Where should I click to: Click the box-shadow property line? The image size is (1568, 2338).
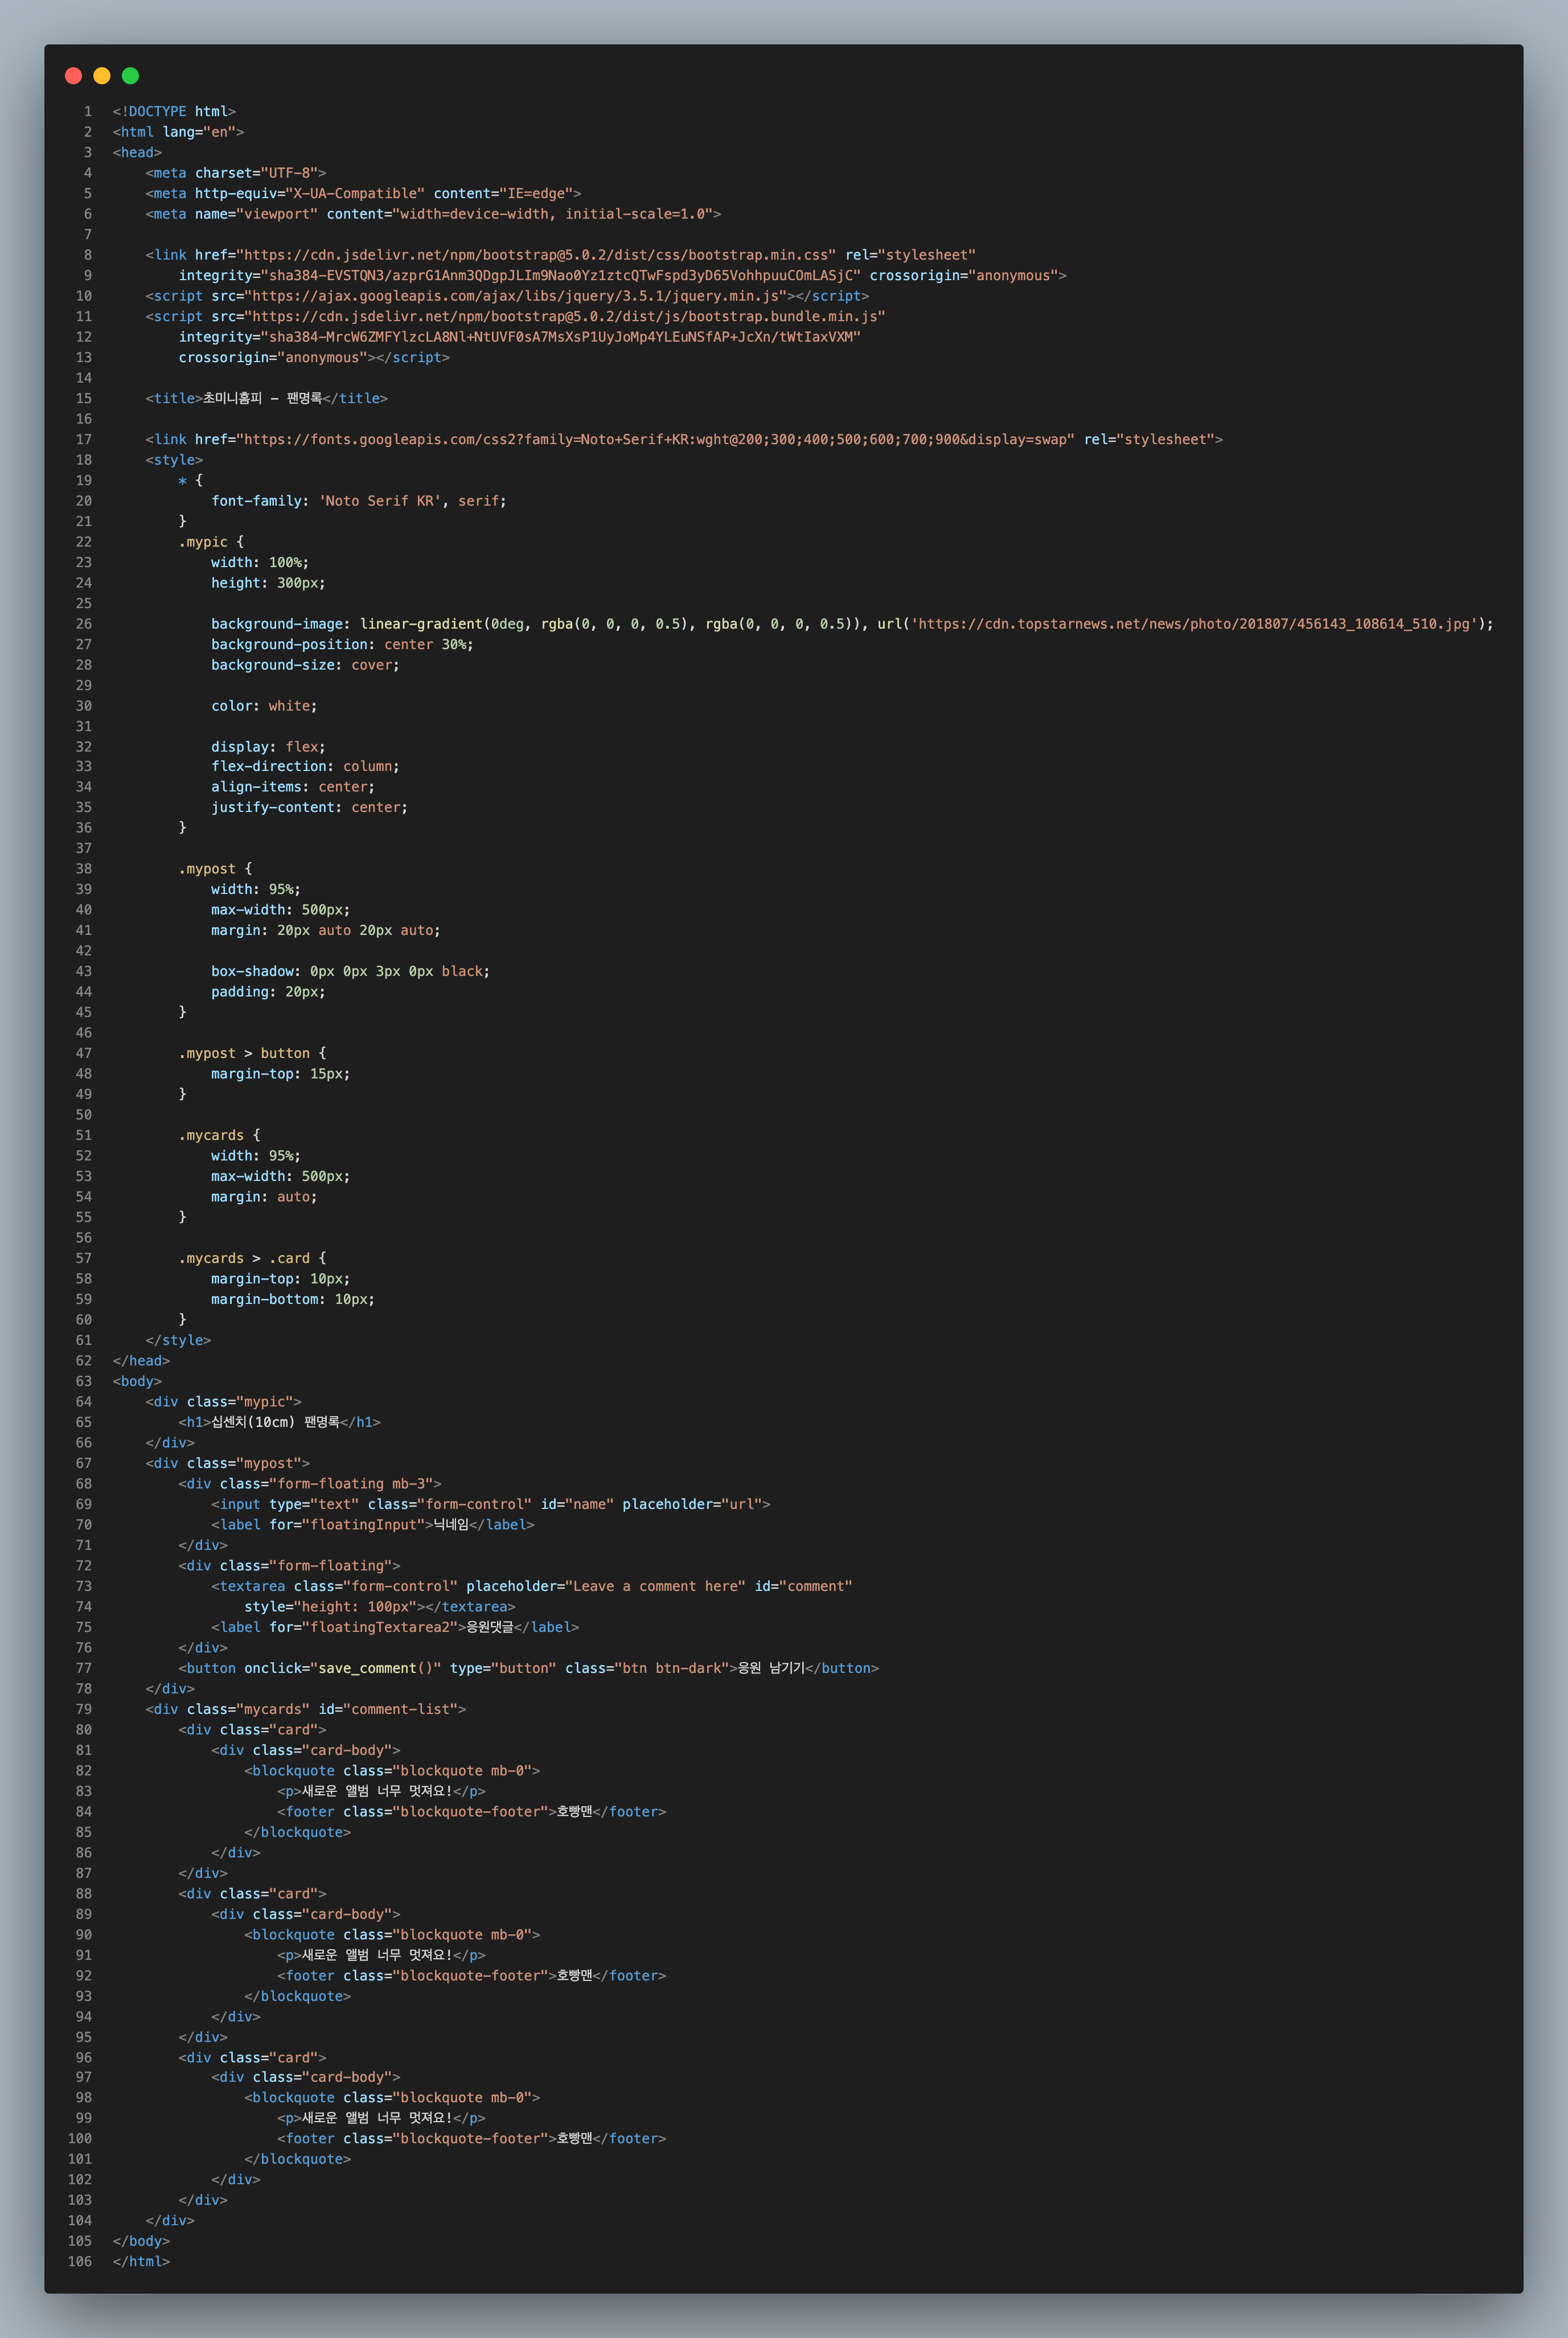[x=350, y=972]
